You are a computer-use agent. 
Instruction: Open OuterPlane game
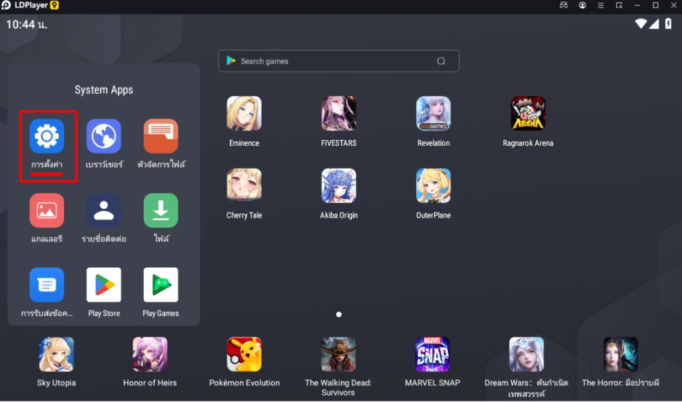(x=433, y=185)
